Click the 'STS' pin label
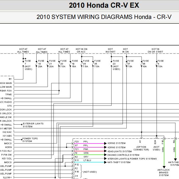179x179 pixels. pos(9,106)
